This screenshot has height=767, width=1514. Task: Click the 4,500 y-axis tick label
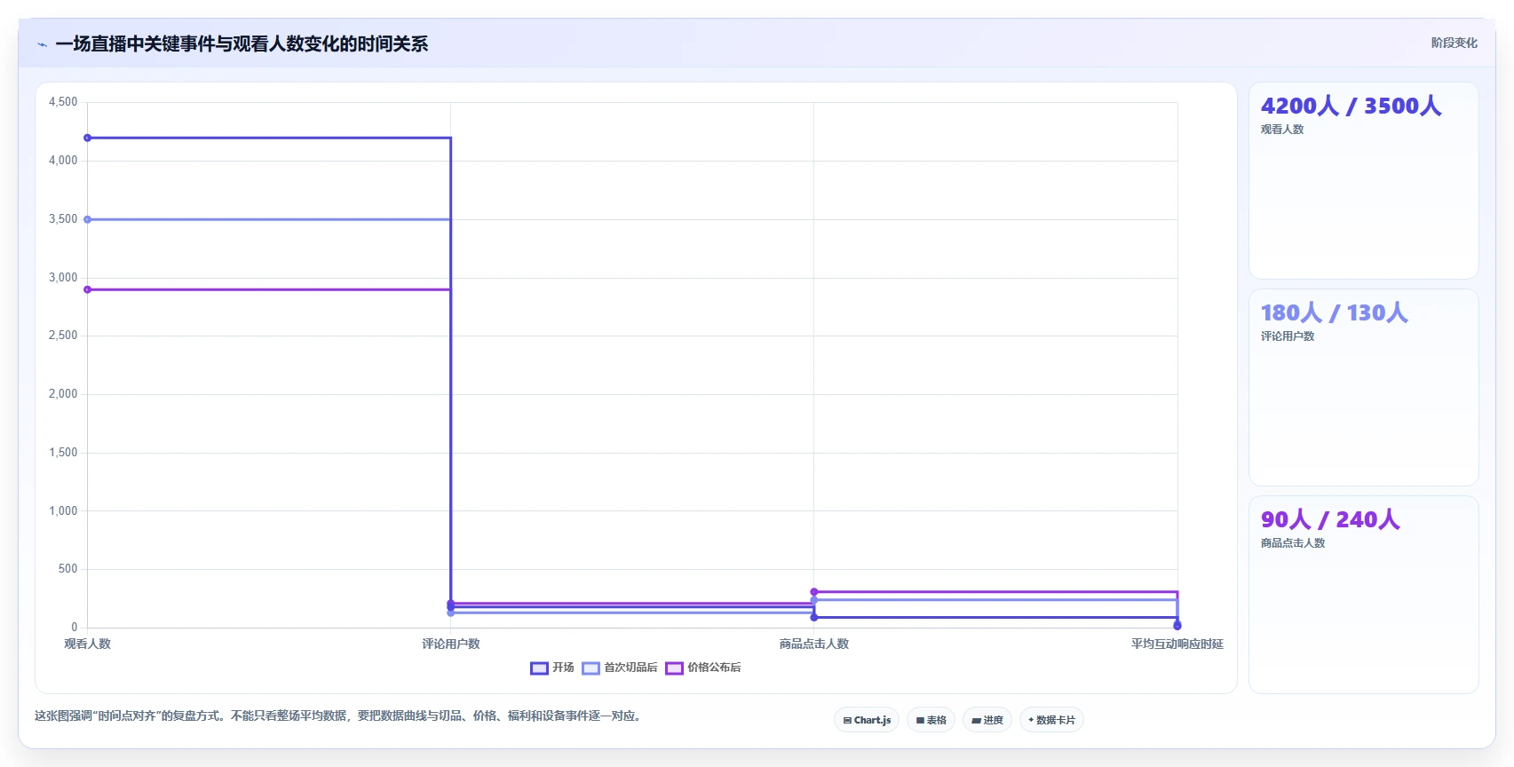pos(63,102)
